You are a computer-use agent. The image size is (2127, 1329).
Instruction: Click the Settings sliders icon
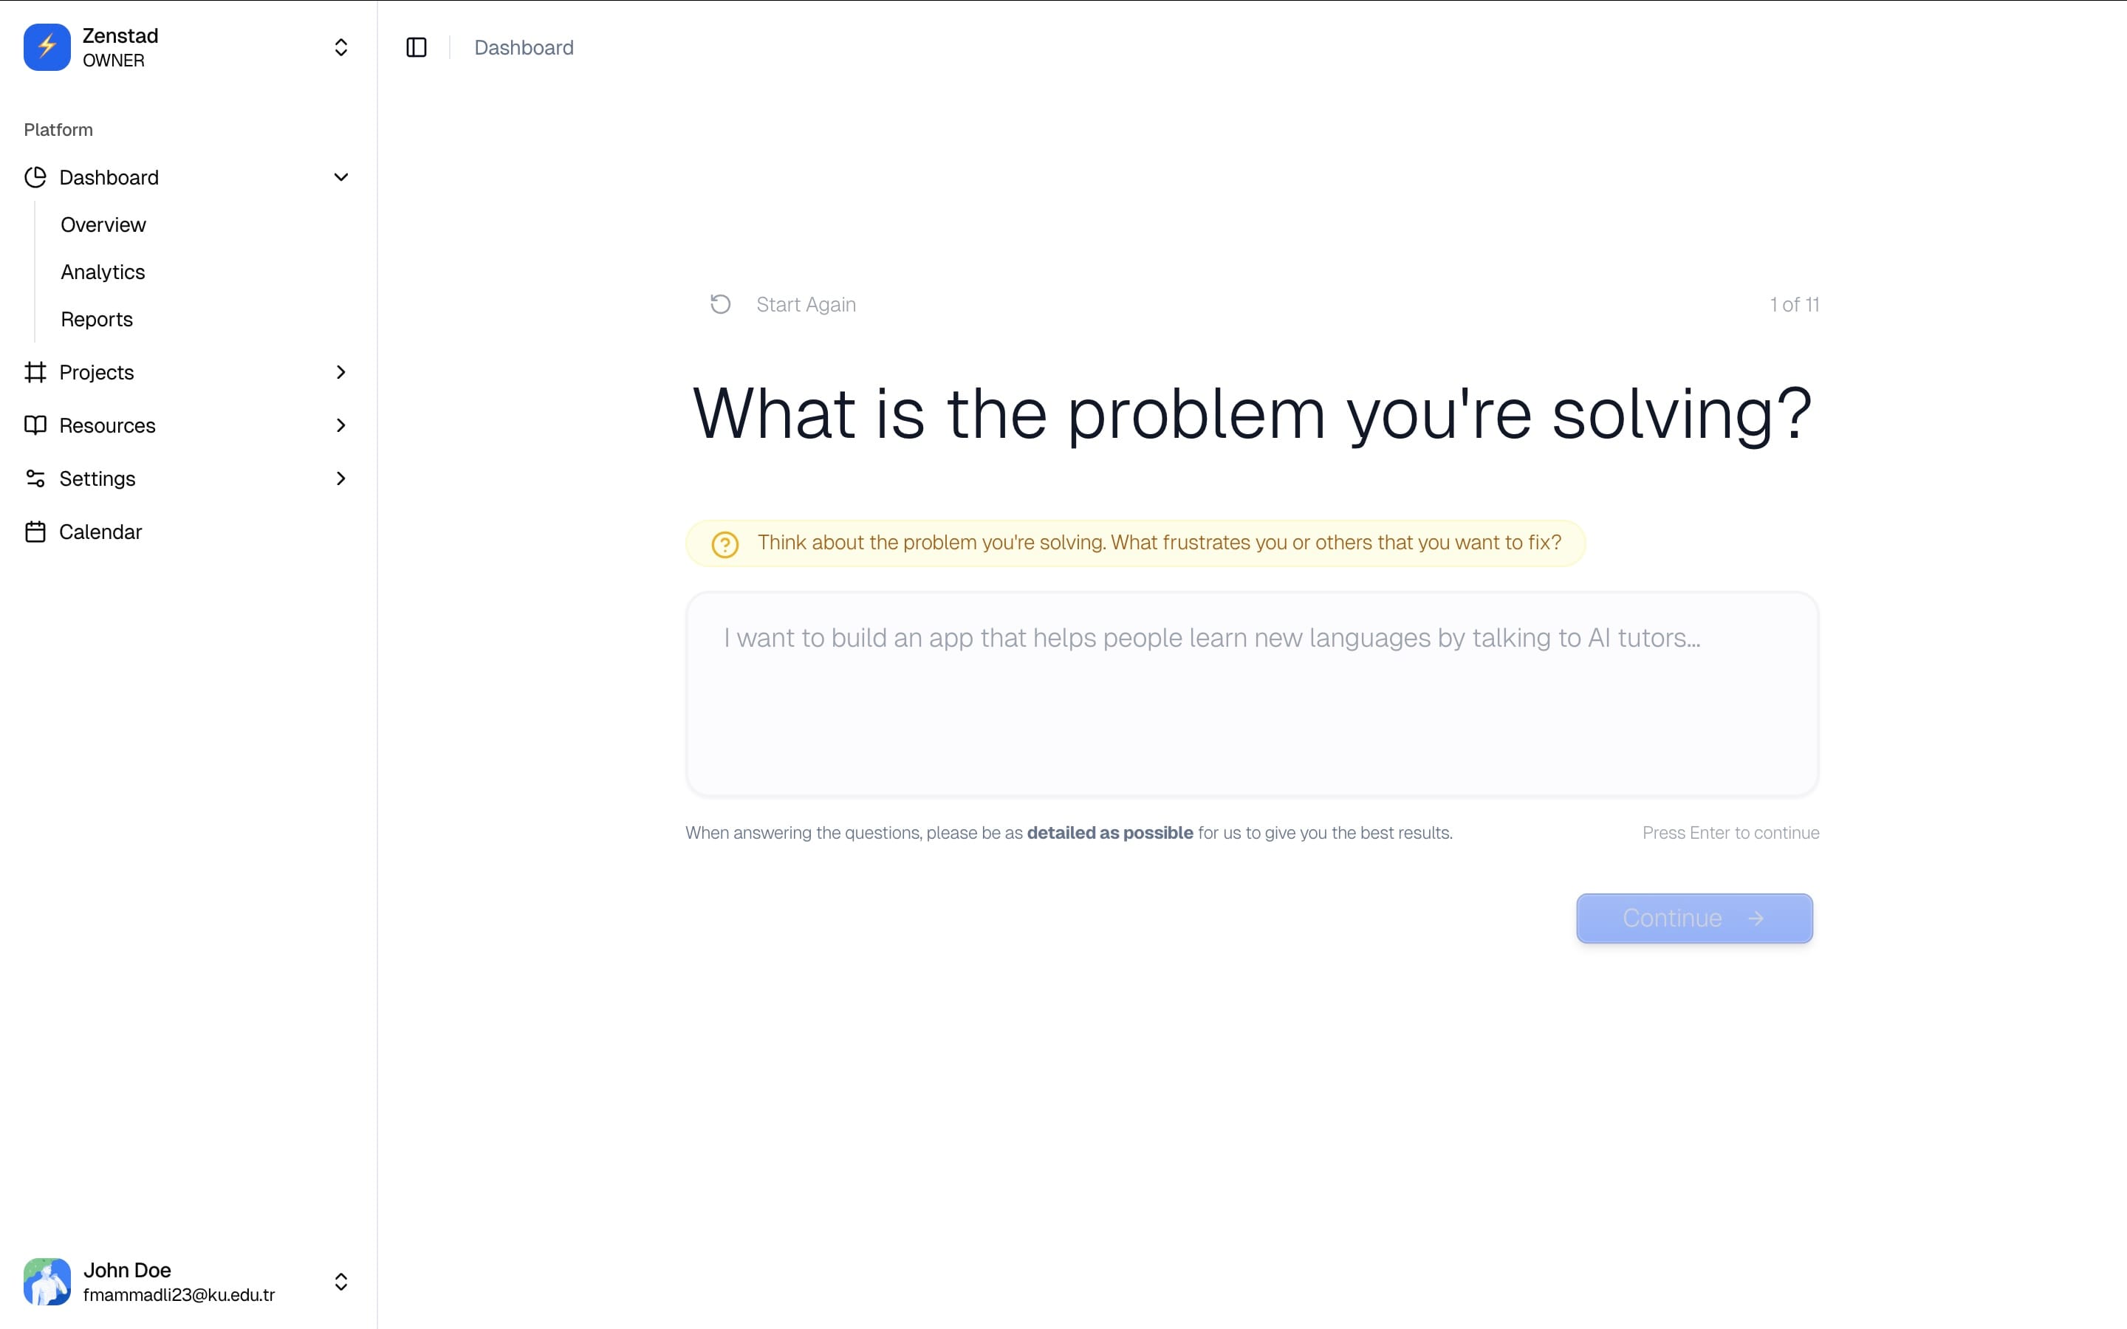click(x=35, y=479)
